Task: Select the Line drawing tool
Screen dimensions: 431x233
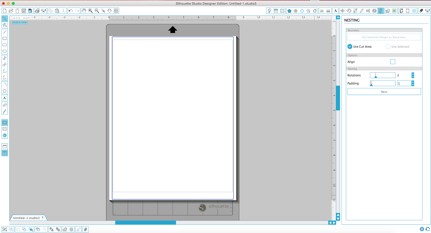Action: coord(5,32)
